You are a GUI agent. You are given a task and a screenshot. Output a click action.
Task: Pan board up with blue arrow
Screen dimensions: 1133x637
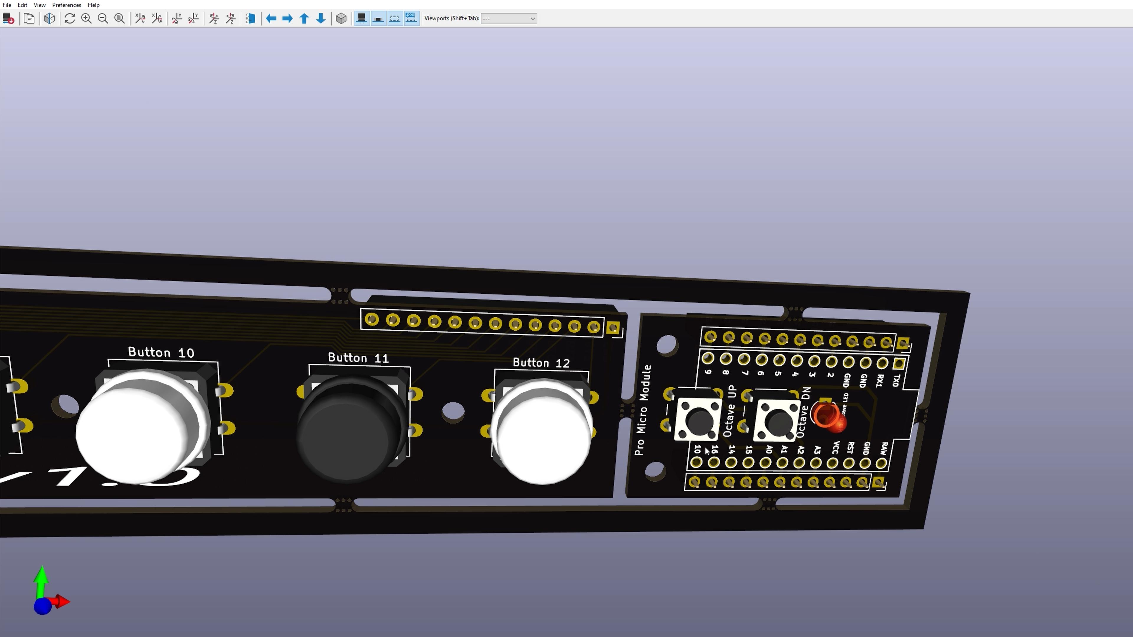point(304,19)
